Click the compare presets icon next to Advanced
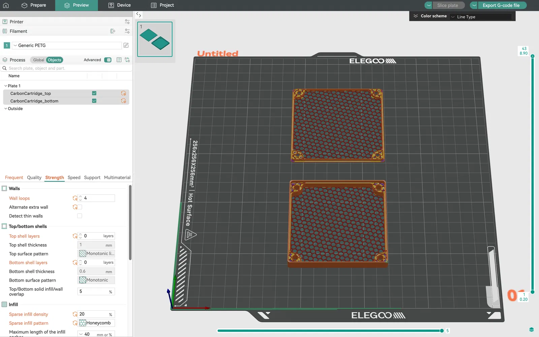 coord(127,60)
